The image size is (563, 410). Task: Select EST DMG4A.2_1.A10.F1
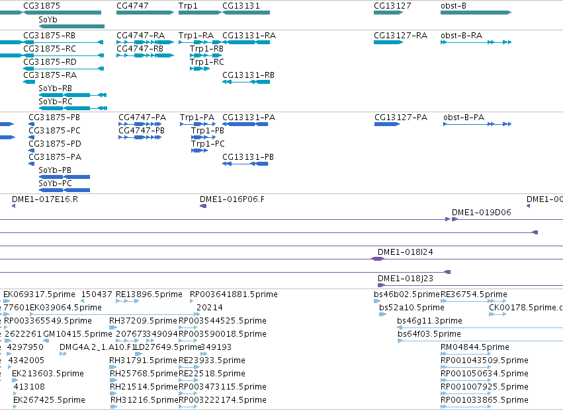[64, 354]
